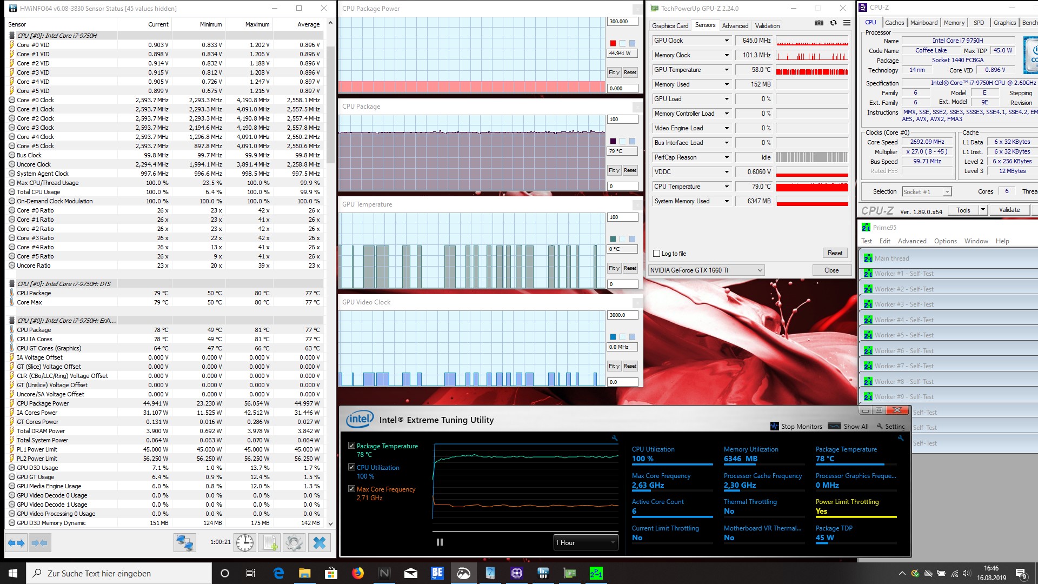Click Fit y in CPU Package Power graph
The height and width of the screenshot is (584, 1038).
614,72
